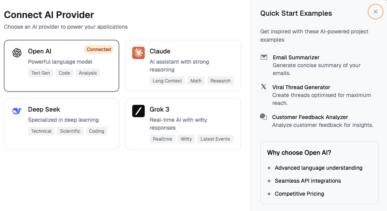Click the Email Summarizer envelope icon
This screenshot has width=387, height=211.
(264, 57)
